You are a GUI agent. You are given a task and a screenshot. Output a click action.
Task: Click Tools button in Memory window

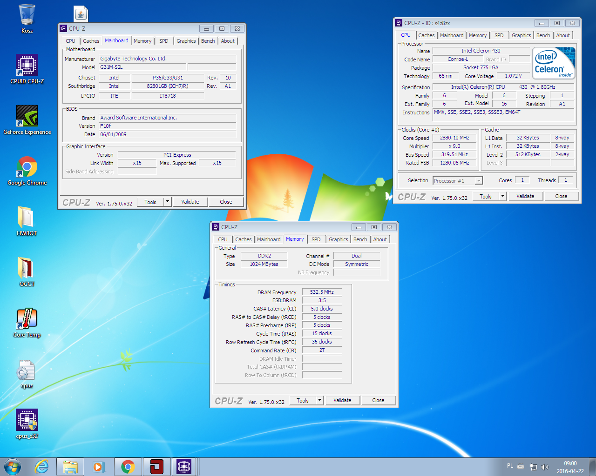pos(303,400)
